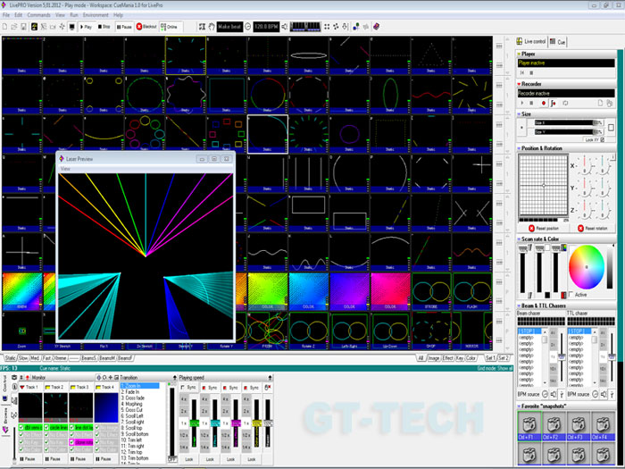This screenshot has height=469, width=625.
Task: Click the skip-to-start icon in Player panel
Action: pos(522,73)
